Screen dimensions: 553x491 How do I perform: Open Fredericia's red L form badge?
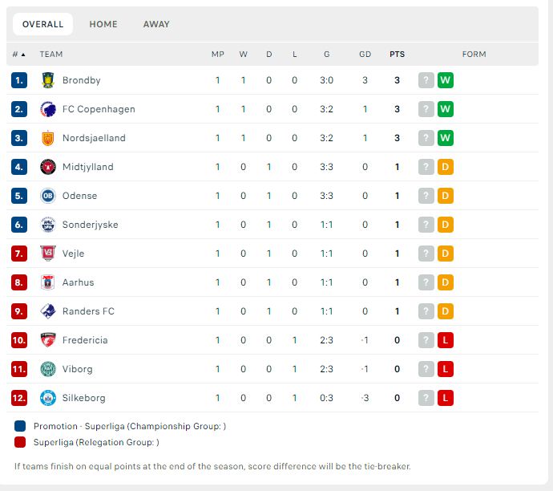coord(446,340)
